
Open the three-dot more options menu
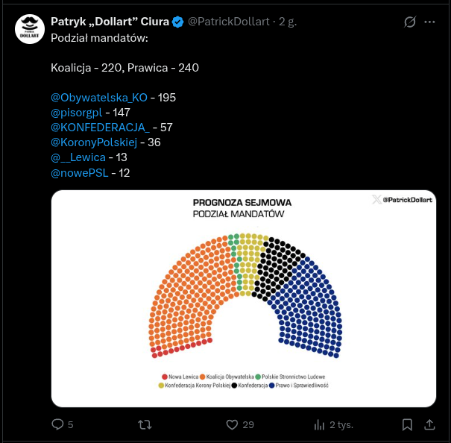pyautogui.click(x=430, y=22)
